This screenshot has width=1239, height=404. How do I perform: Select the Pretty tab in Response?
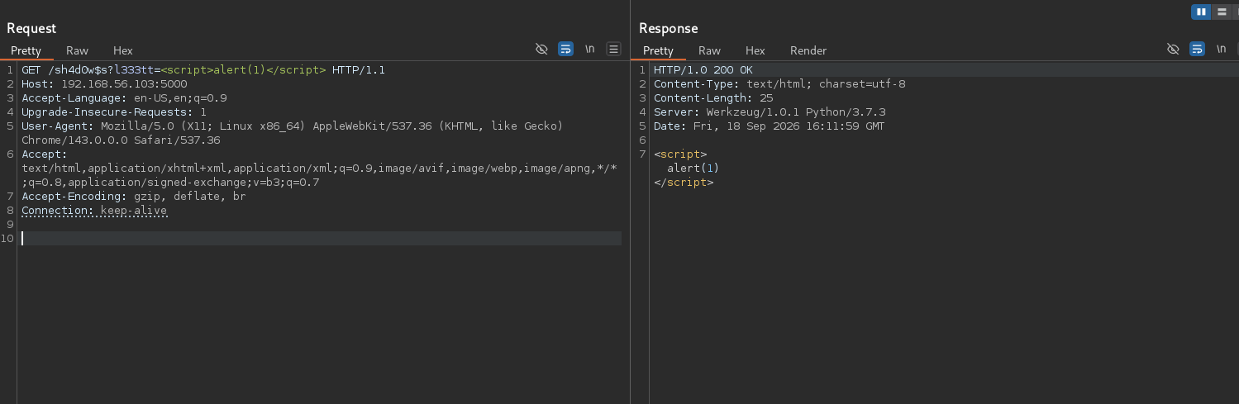click(658, 50)
